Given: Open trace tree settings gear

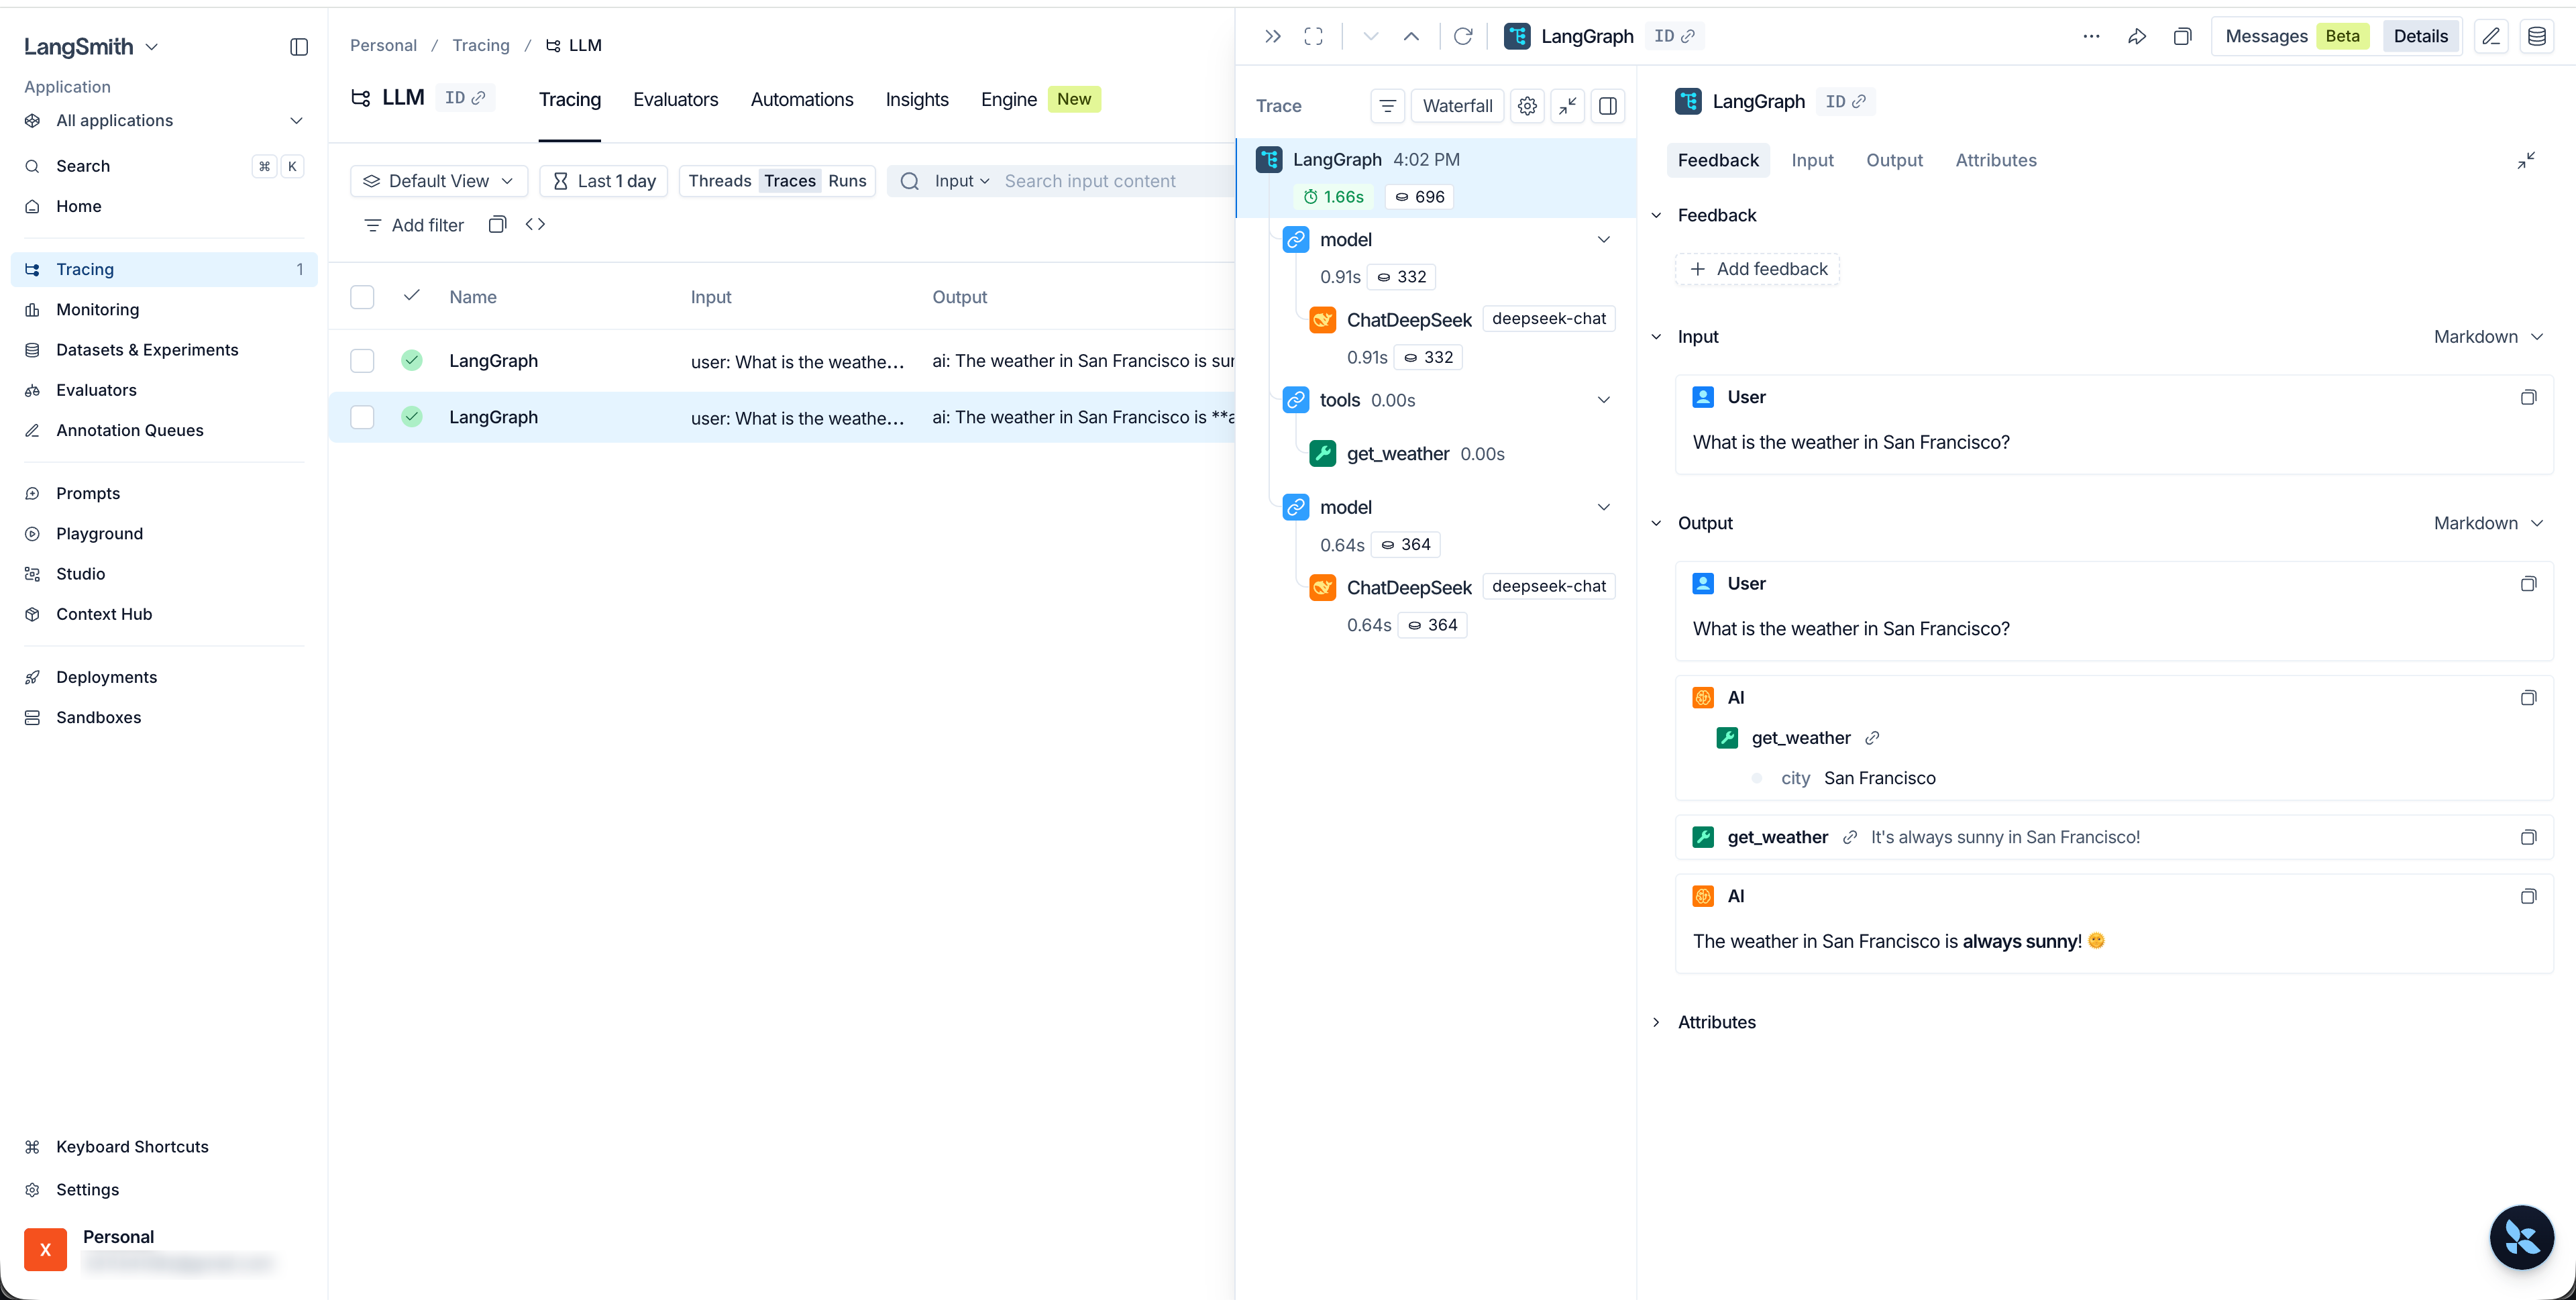Looking at the screenshot, I should (1527, 106).
